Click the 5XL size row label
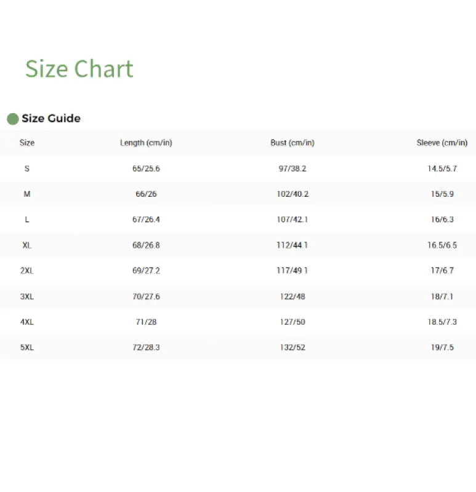 pyautogui.click(x=27, y=347)
